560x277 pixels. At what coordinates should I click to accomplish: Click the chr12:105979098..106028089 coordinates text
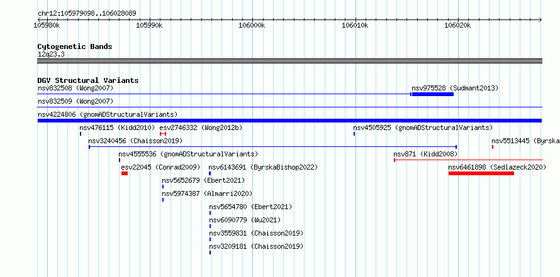[x=87, y=14]
